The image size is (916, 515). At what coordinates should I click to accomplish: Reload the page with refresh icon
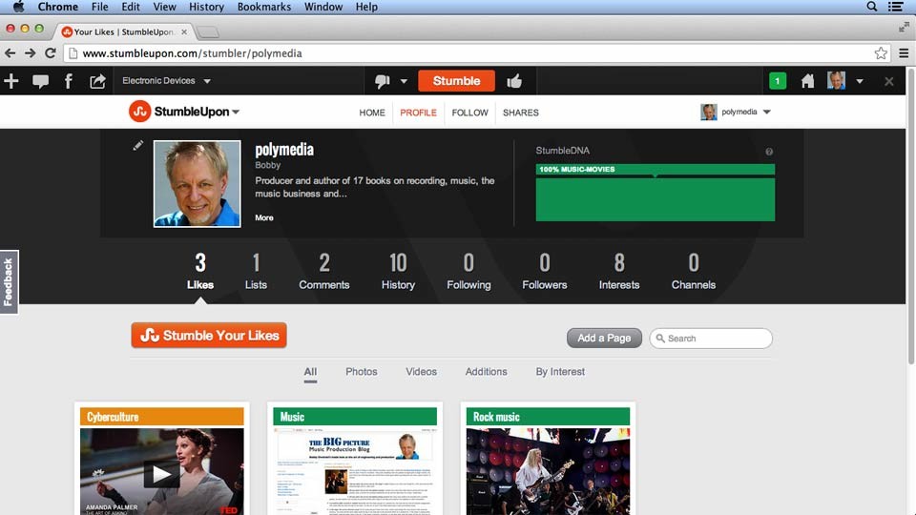tap(51, 53)
